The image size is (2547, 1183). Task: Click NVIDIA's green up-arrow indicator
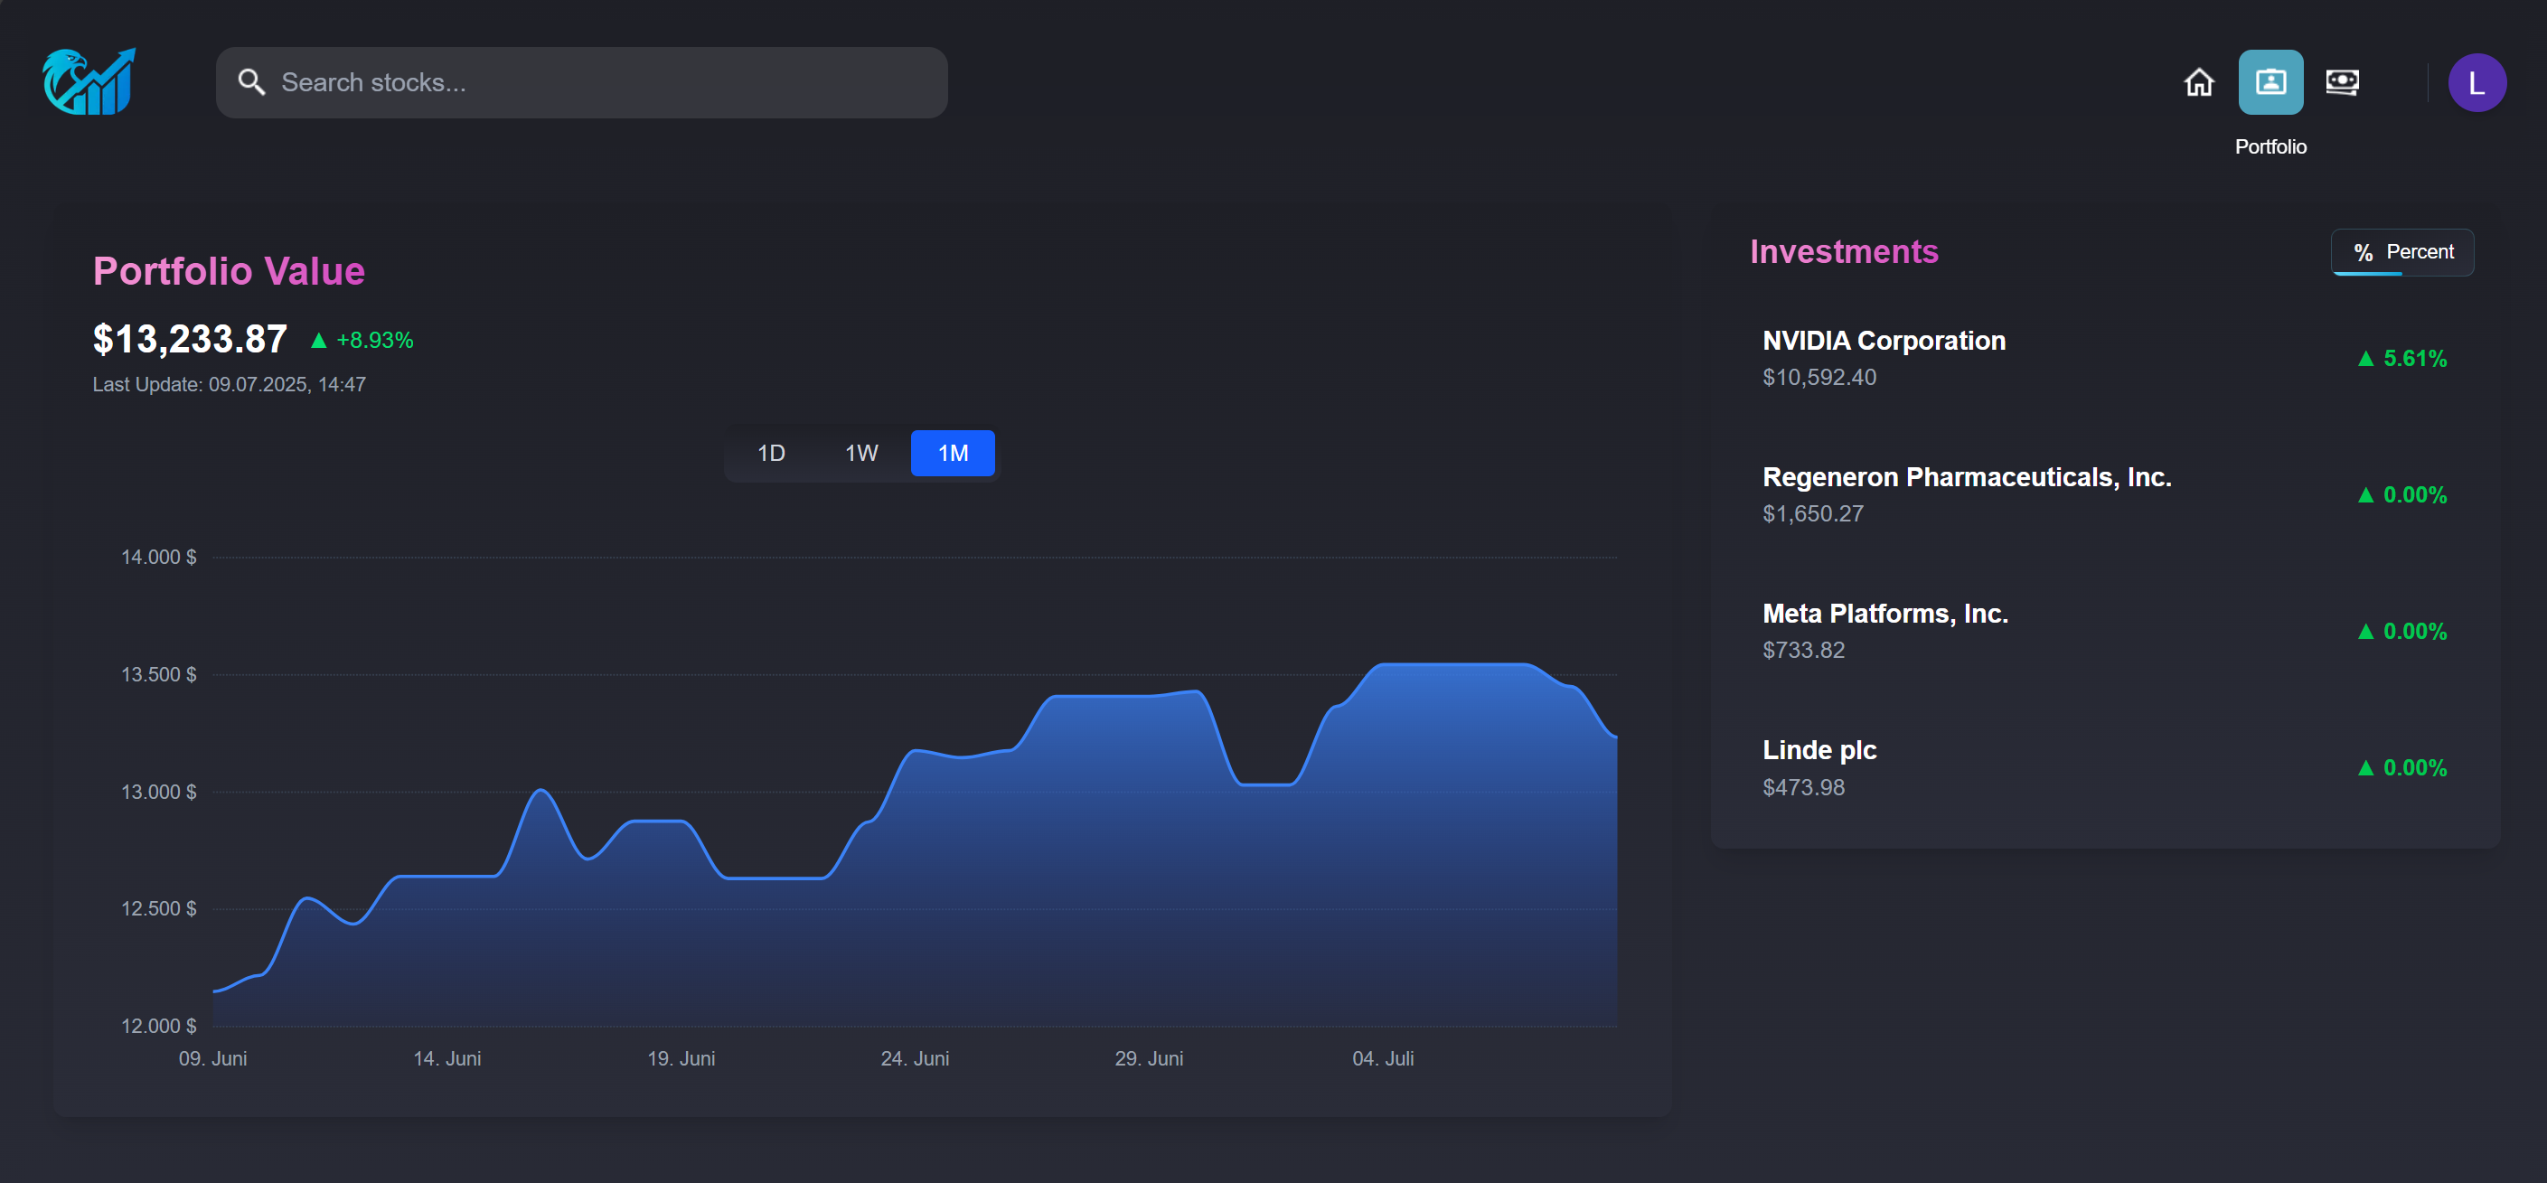[x=2365, y=359]
